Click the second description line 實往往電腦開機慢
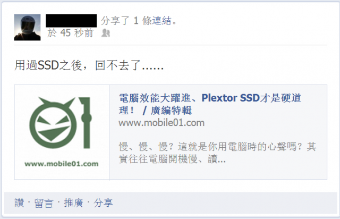This screenshot has width=340, height=219. tap(172, 159)
